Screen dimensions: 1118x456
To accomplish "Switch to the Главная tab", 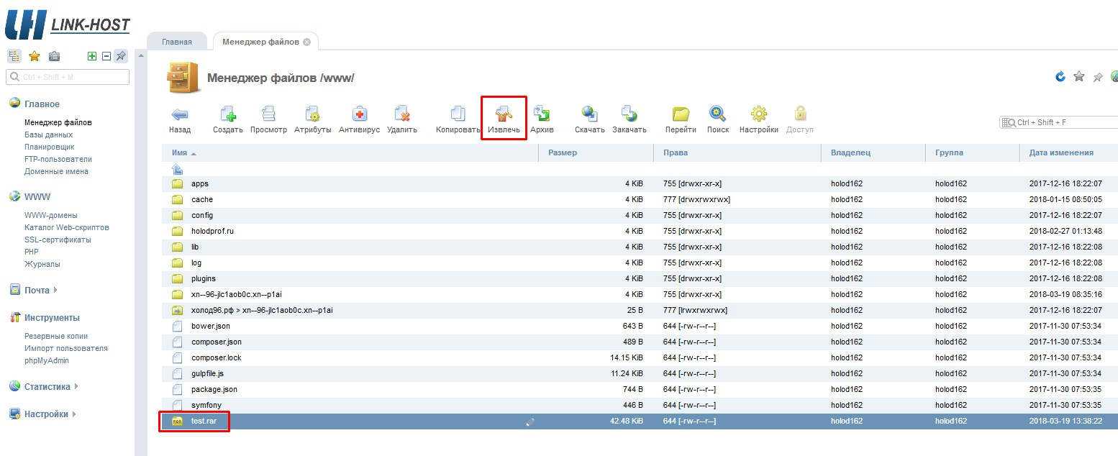I will [x=177, y=42].
